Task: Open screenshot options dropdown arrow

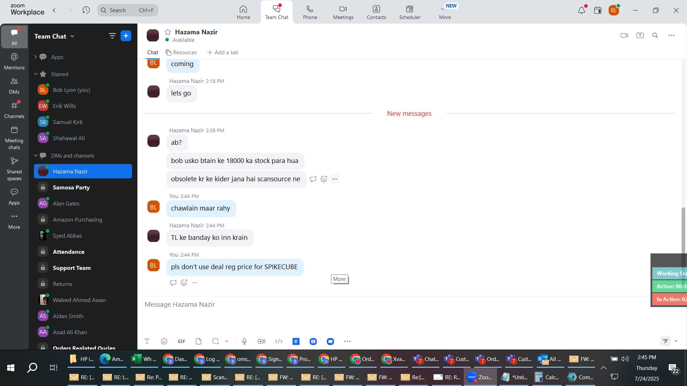Action: (x=226, y=341)
